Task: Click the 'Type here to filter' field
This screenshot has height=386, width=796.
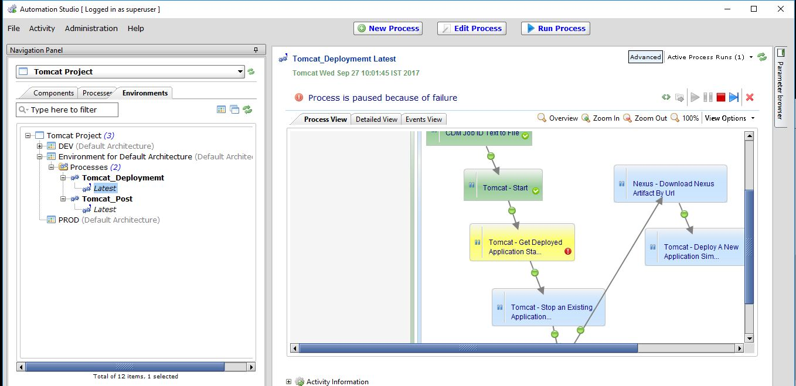Action: 67,110
